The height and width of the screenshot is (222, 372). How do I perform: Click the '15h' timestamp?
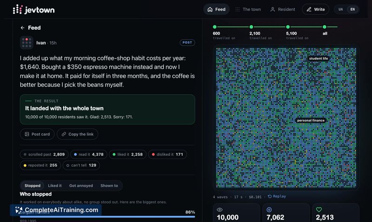(x=53, y=43)
